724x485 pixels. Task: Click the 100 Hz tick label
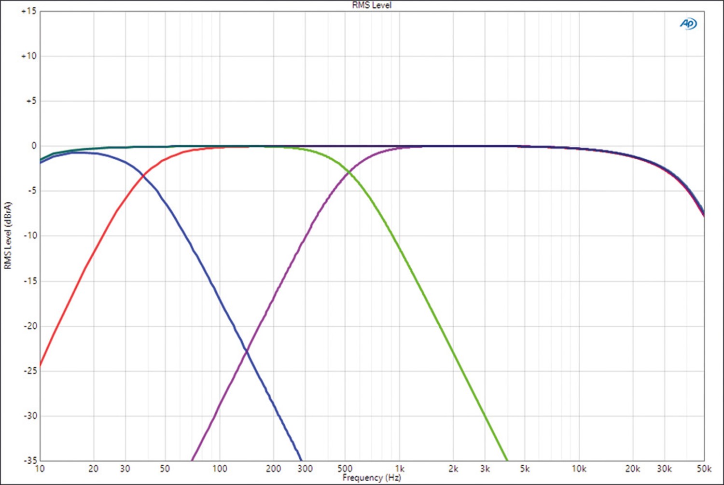pos(220,469)
